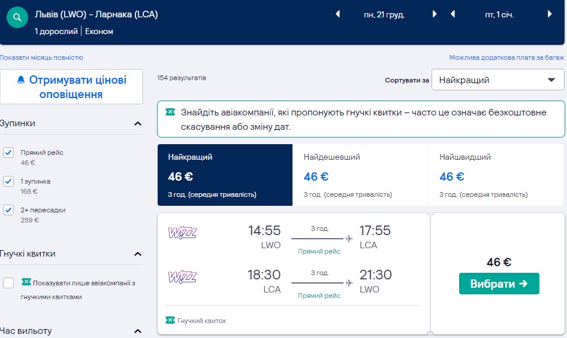Screen dimensions: 567x338
Task: Go to next return date after 1 січ.
Action: click(x=550, y=14)
